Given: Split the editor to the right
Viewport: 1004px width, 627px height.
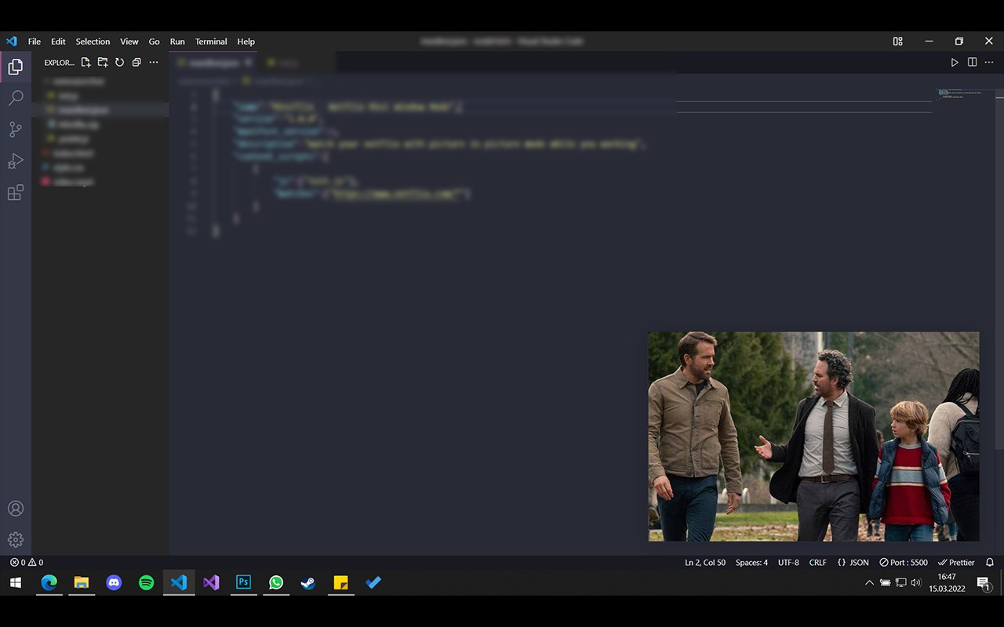Looking at the screenshot, I should pyautogui.click(x=972, y=63).
